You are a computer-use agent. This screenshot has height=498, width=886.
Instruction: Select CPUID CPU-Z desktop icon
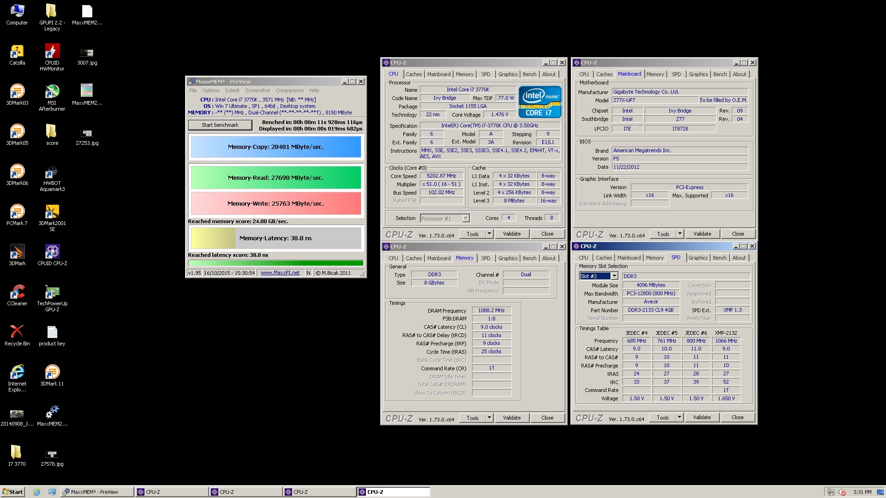pos(52,255)
